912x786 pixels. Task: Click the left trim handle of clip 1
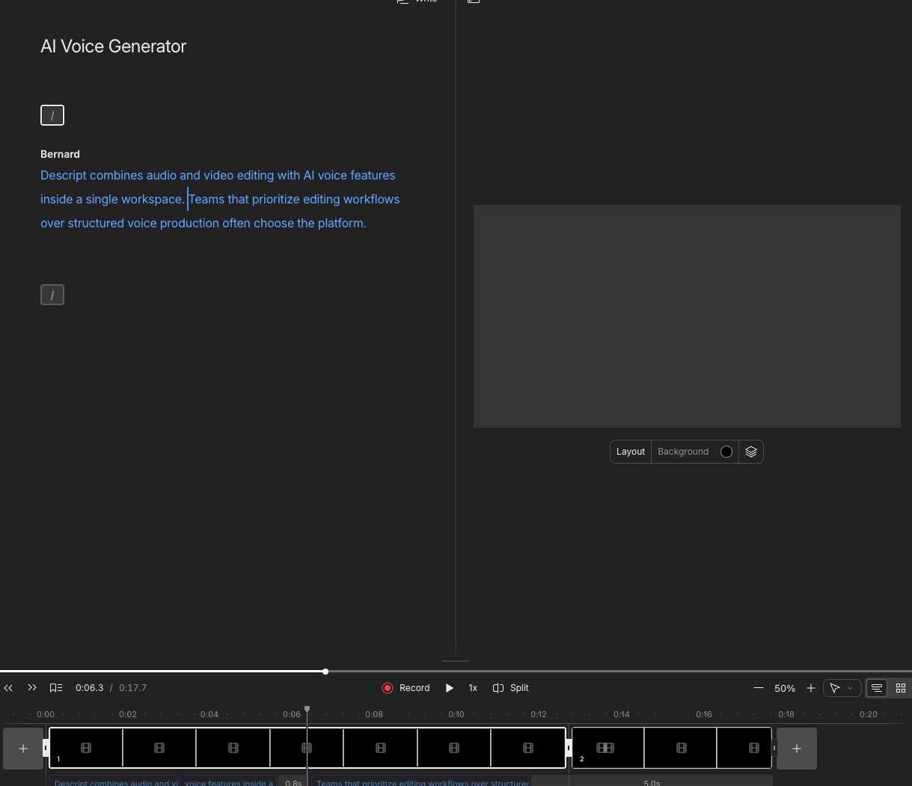(46, 748)
